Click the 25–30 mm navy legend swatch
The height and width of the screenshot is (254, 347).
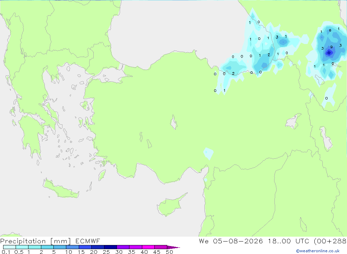pyautogui.click(x=110, y=247)
